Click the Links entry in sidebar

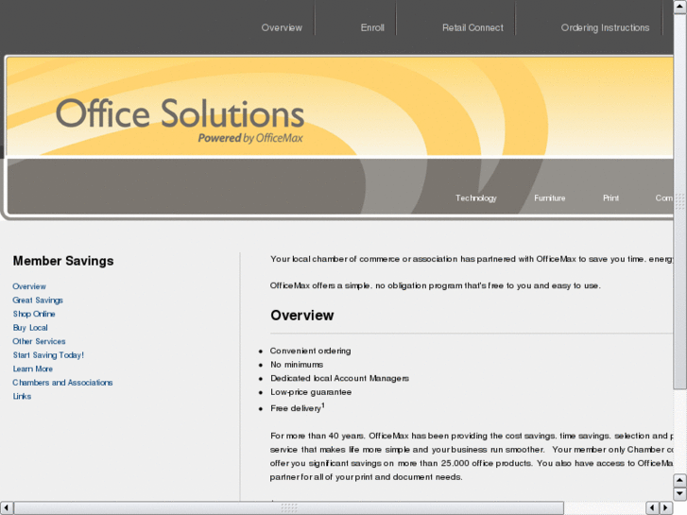click(x=22, y=396)
